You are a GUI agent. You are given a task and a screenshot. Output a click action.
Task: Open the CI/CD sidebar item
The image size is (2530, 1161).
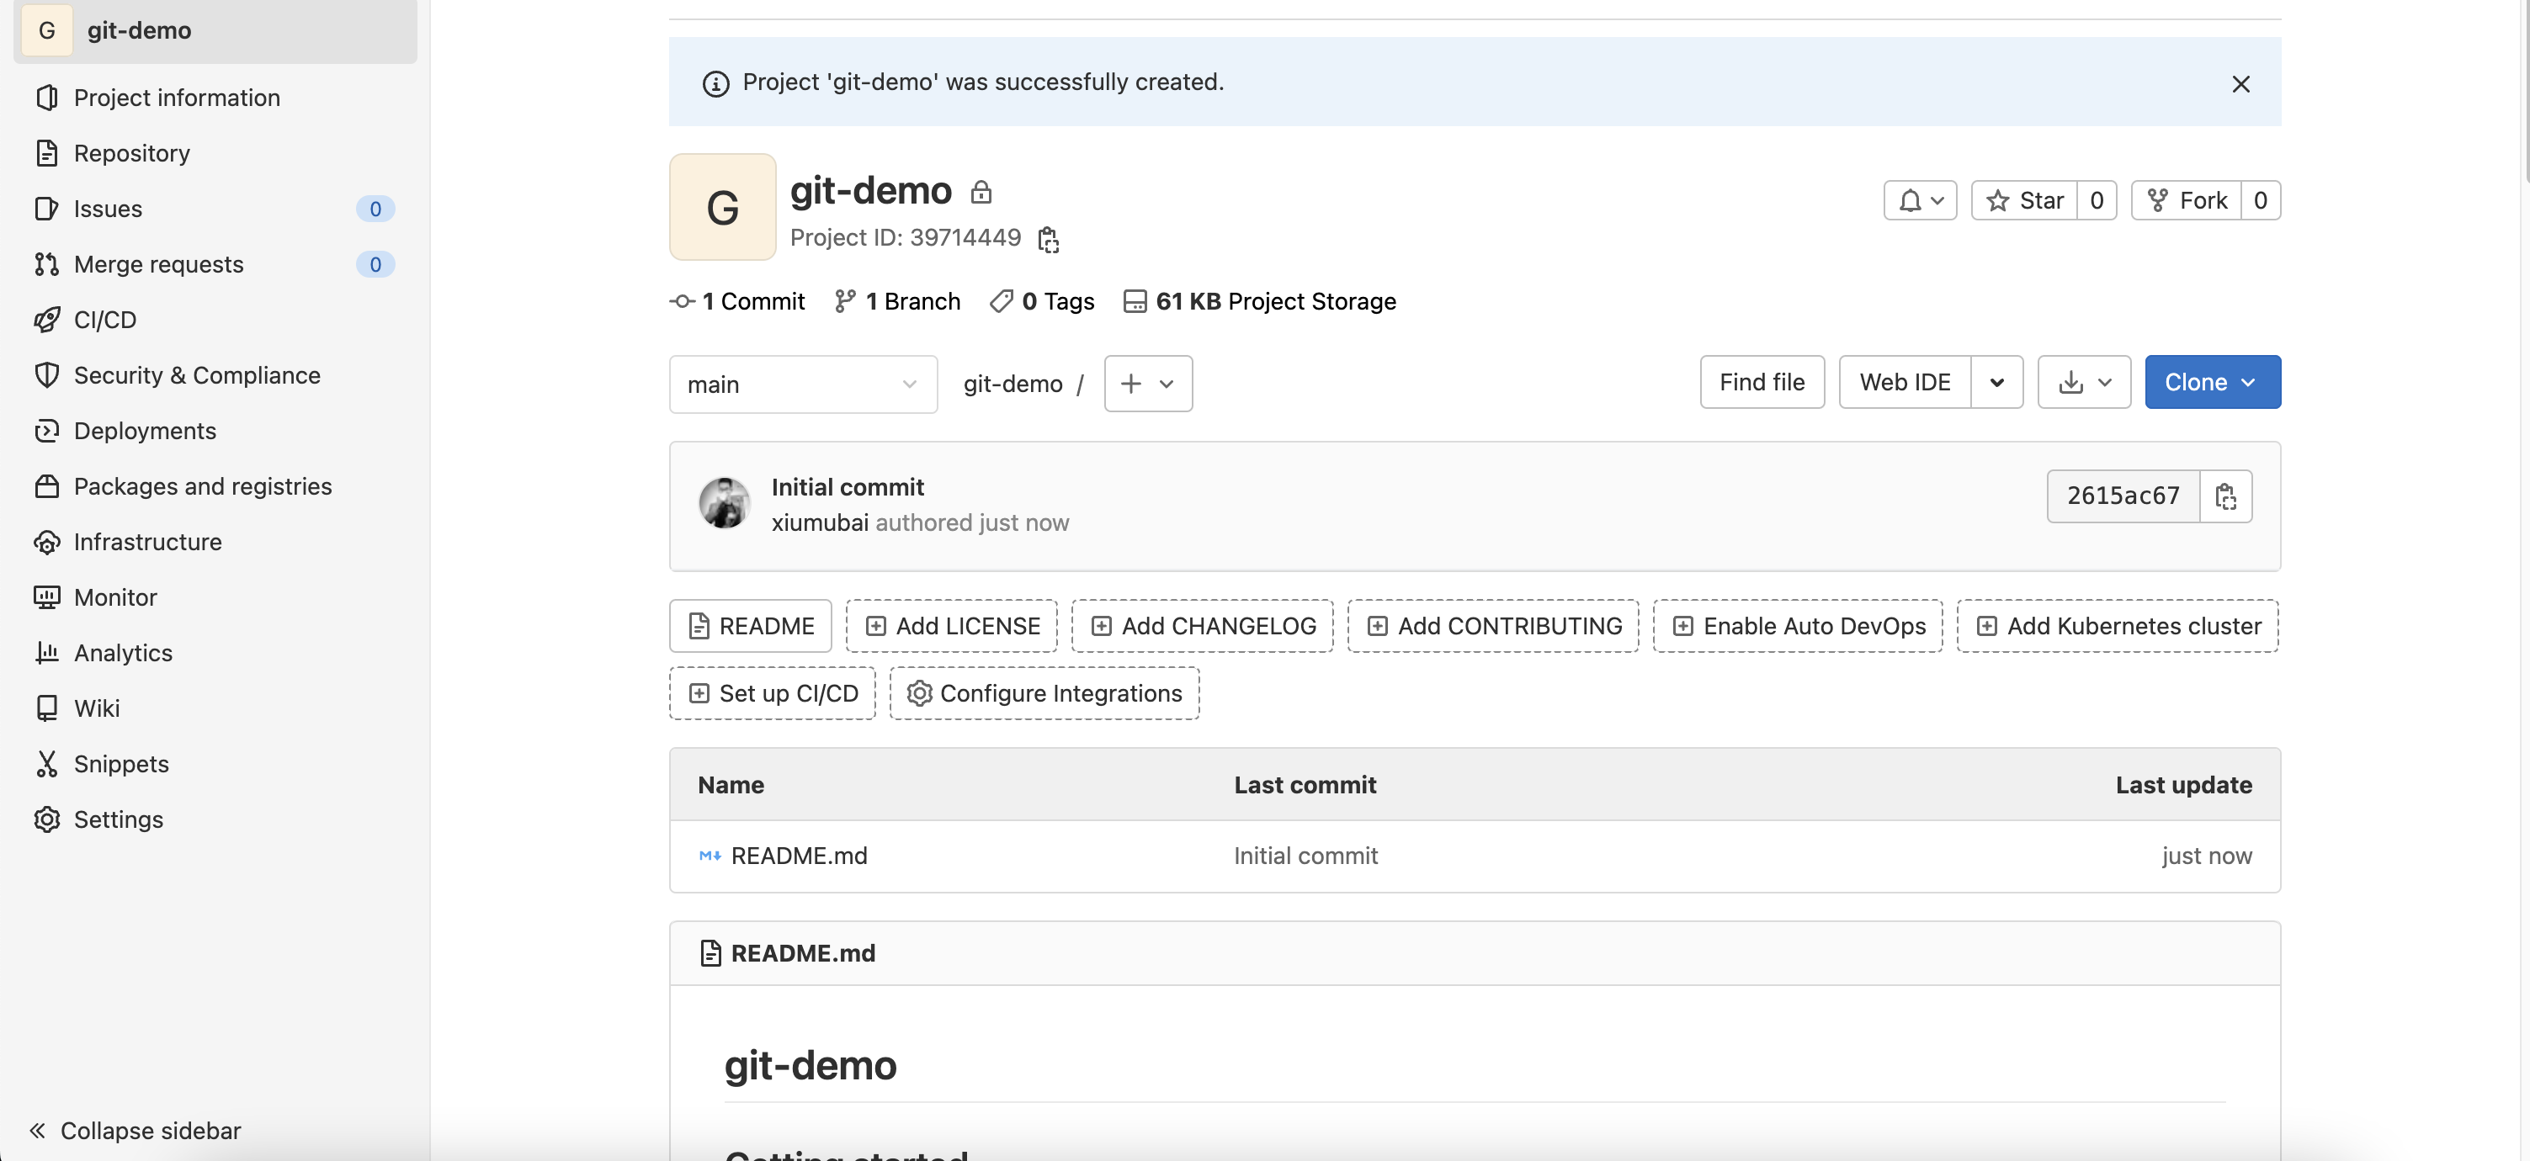[x=104, y=320]
